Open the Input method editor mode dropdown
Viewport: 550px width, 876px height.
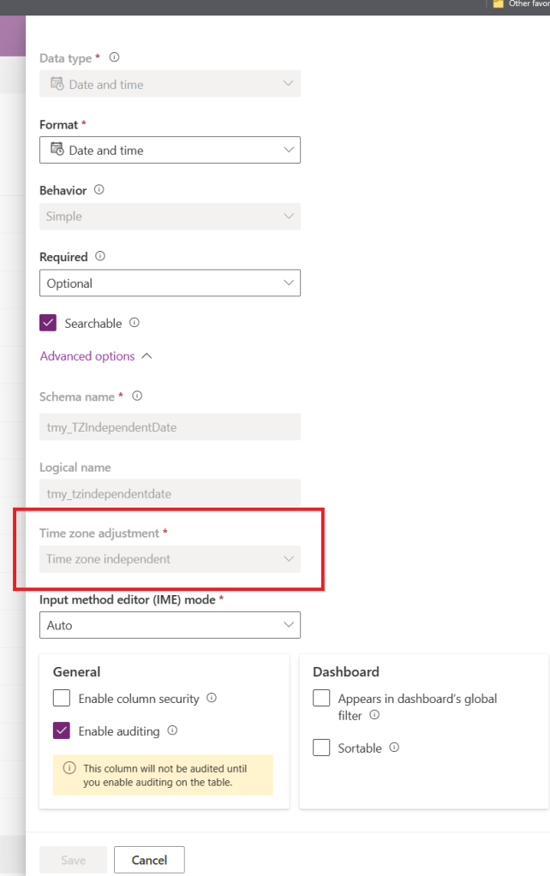(x=170, y=624)
